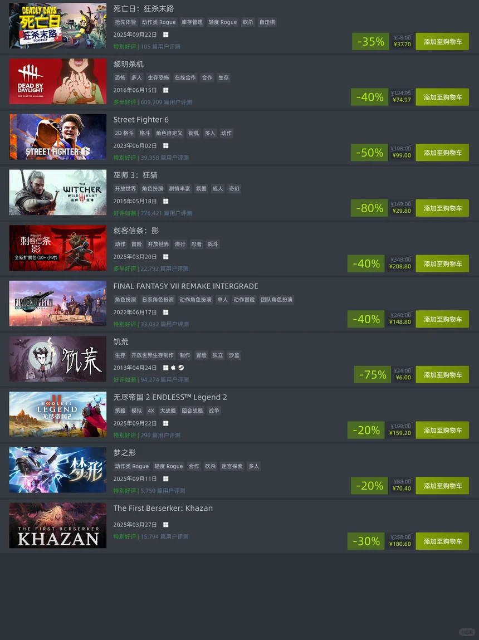Add The First Berserker: Khazan to cart
Image resolution: width=479 pixels, height=640 pixels.
(x=442, y=541)
